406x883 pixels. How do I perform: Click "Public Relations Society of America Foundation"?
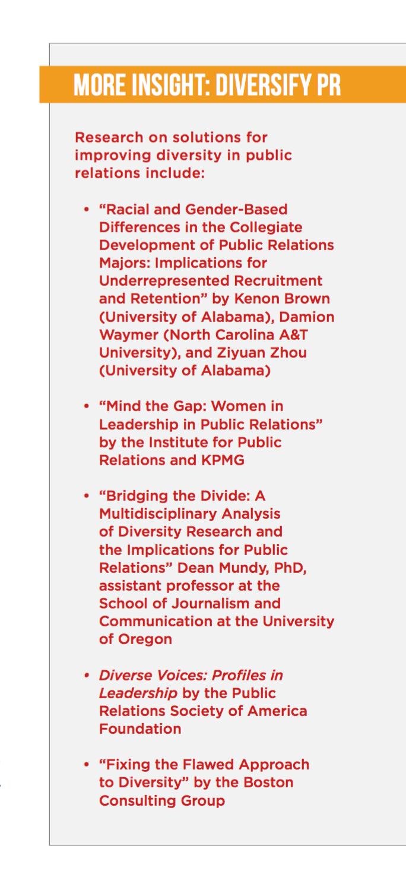click(203, 711)
